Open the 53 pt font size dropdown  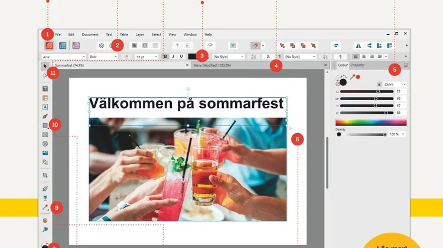146,57
